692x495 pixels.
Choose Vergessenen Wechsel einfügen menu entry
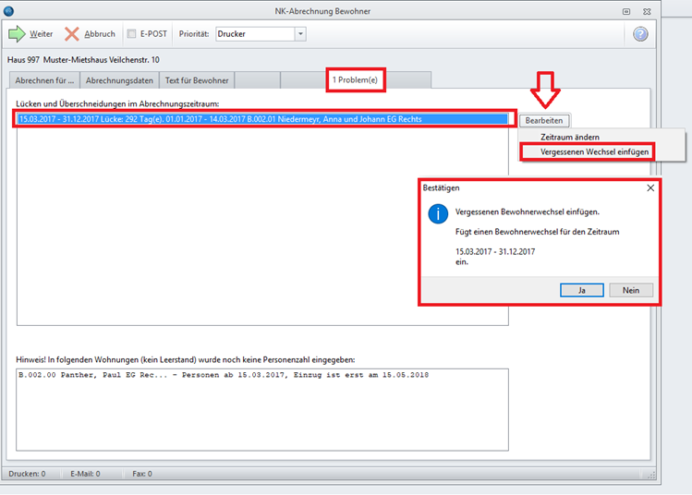point(594,151)
